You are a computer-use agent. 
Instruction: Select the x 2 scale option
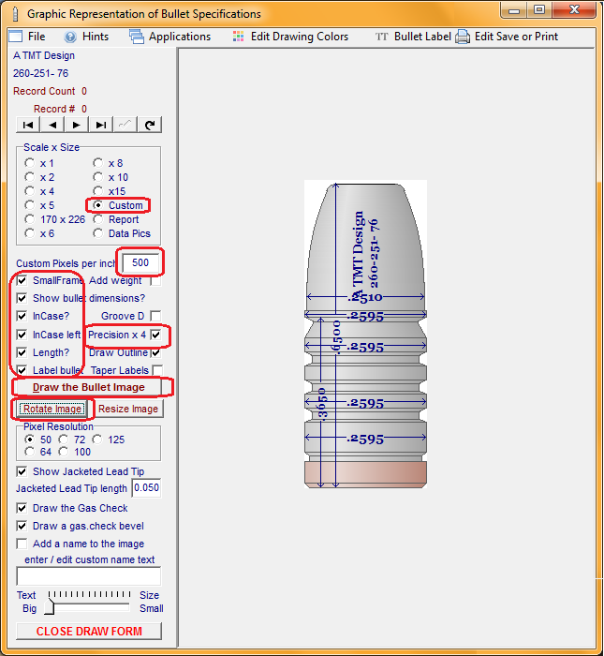pos(29,177)
